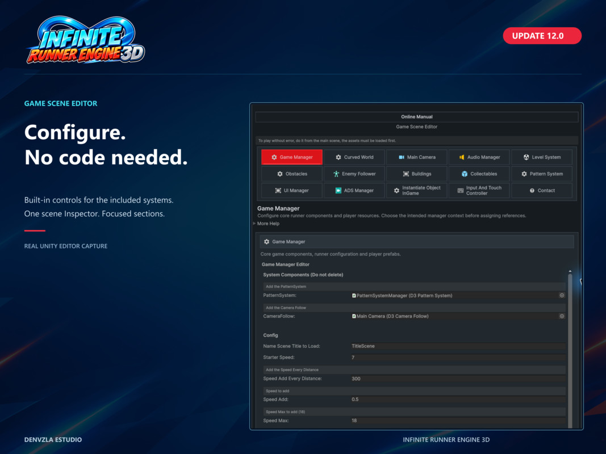Click the Enemy Follower figure icon
Image resolution: width=606 pixels, height=454 pixels.
[336, 174]
